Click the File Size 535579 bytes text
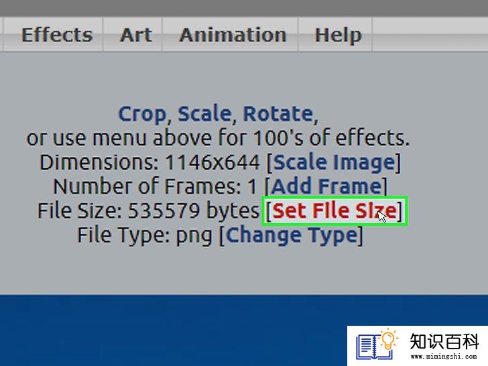488x366 pixels. 148,210
